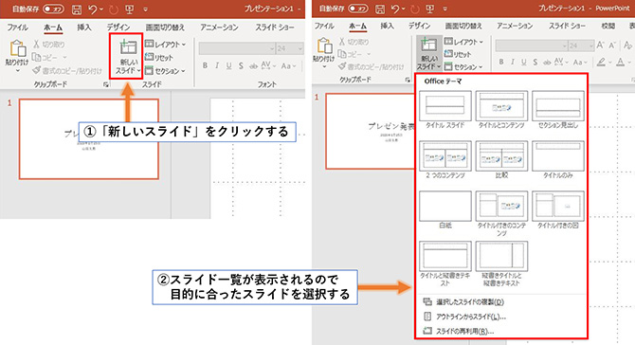Choose Blank (白紙) layout
Viewport: 635px width, 345px height.
coord(445,210)
